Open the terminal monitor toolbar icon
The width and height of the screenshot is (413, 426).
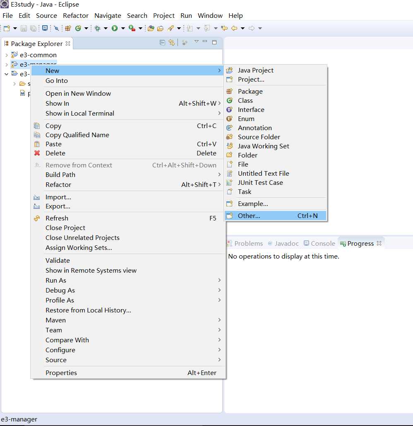(x=45, y=28)
